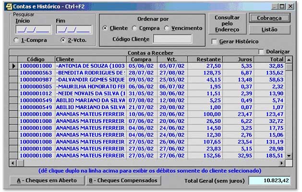Focus the Código Cliente text field
This screenshot has height=192, width=302.
click(172, 39)
